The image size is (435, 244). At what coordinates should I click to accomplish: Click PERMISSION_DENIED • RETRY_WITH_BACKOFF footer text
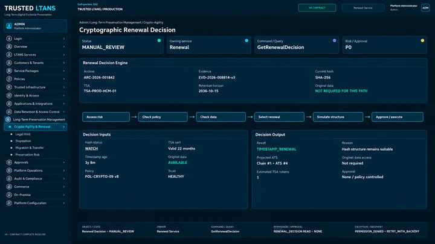tap(387, 231)
